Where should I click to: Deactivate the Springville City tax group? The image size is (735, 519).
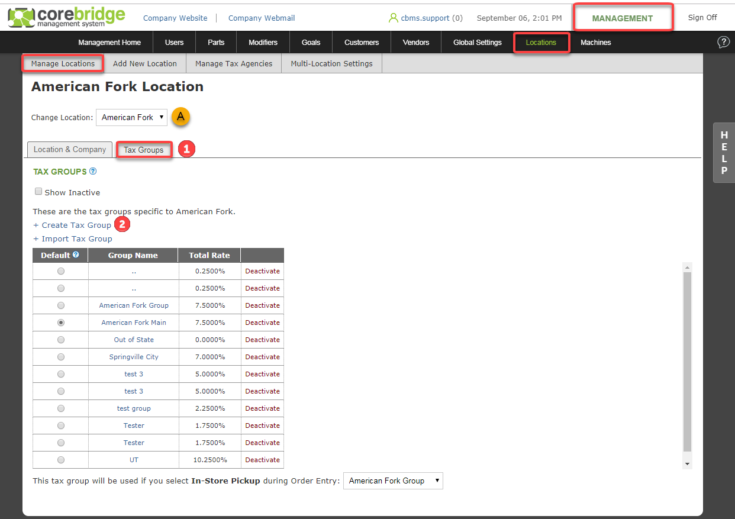pos(263,357)
